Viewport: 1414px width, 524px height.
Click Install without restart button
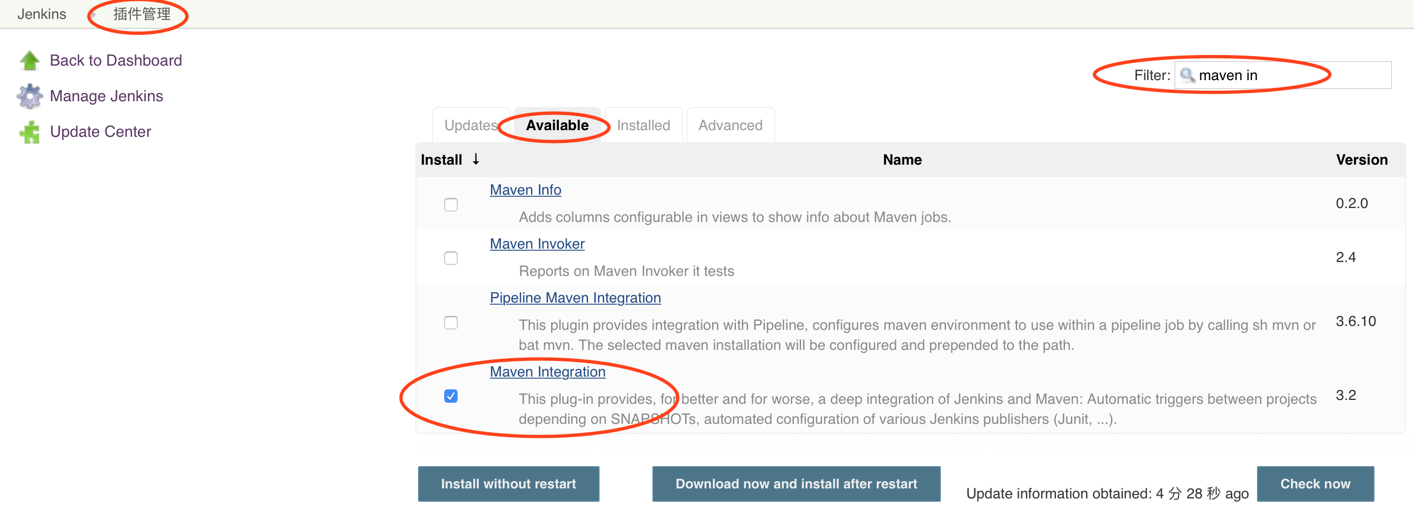pyautogui.click(x=508, y=484)
